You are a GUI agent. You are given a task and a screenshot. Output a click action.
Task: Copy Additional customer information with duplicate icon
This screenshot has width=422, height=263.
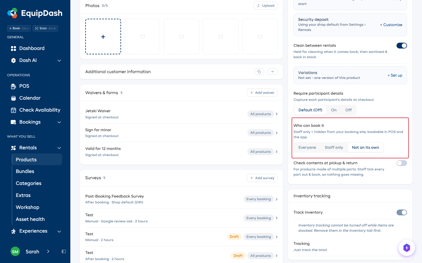[259, 72]
